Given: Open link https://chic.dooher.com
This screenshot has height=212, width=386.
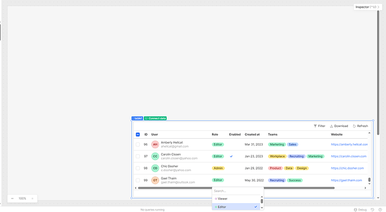Looking at the screenshot, I should pyautogui.click(x=347, y=168).
